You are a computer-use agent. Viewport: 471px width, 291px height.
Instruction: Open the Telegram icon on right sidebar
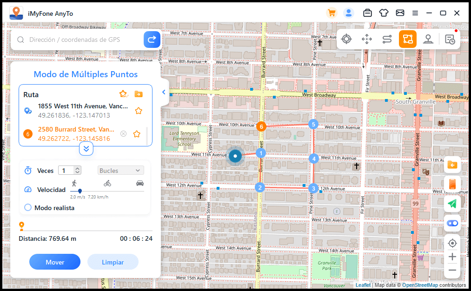[x=452, y=203]
